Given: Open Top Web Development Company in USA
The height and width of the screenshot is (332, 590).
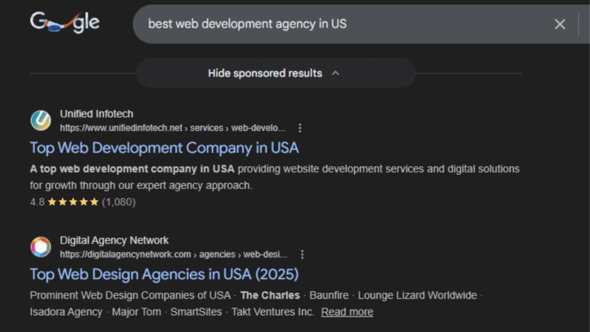Looking at the screenshot, I should coord(164,148).
